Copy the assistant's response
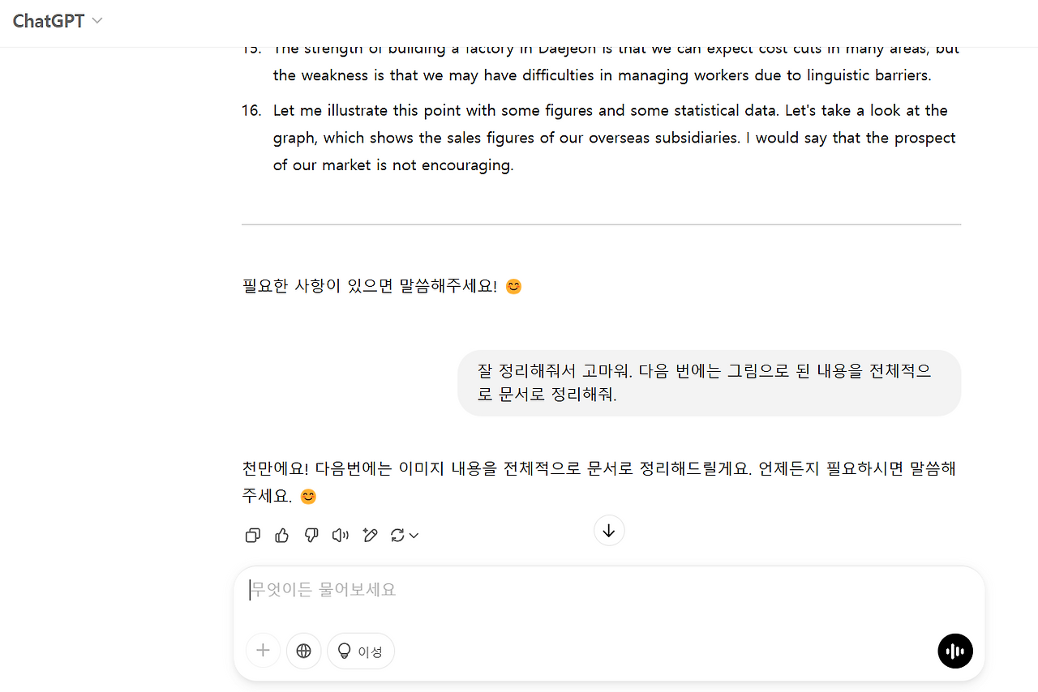1038x692 pixels. coord(252,535)
